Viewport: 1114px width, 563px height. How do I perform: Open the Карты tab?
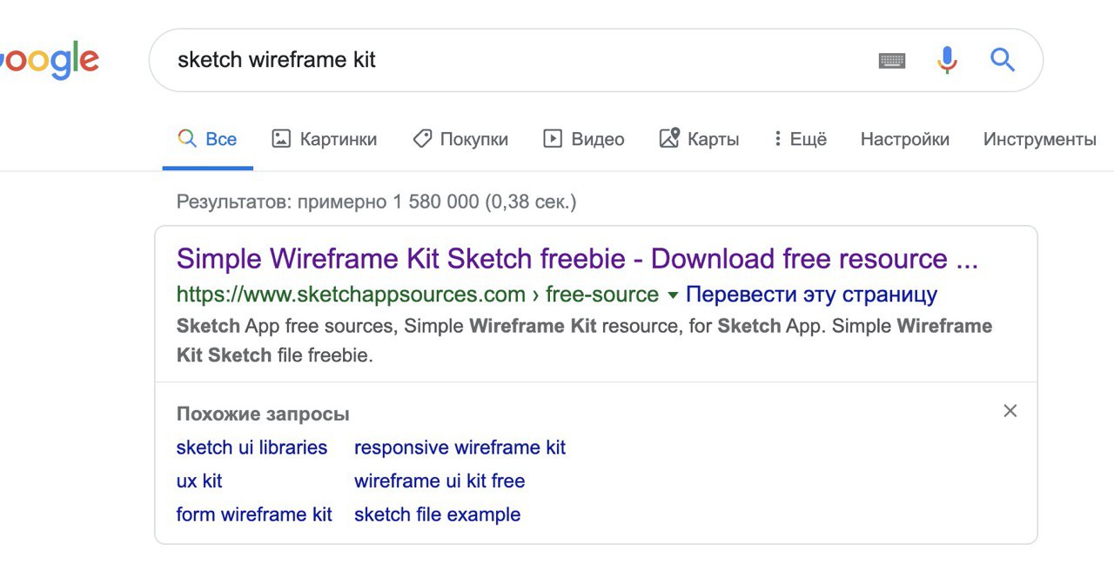[699, 139]
